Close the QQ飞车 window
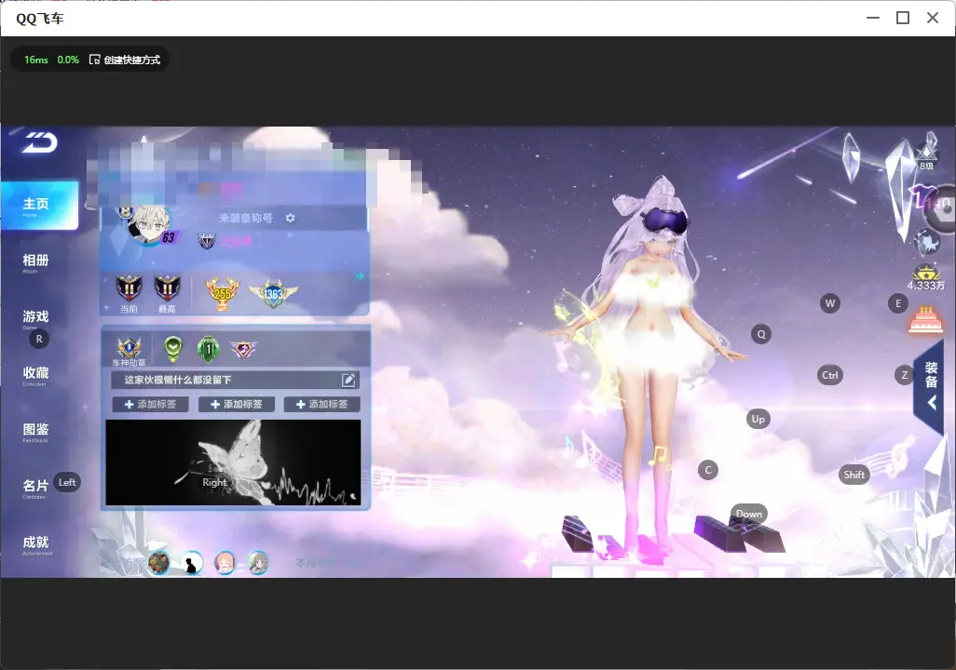Image resolution: width=956 pixels, height=670 pixels. 933,19
